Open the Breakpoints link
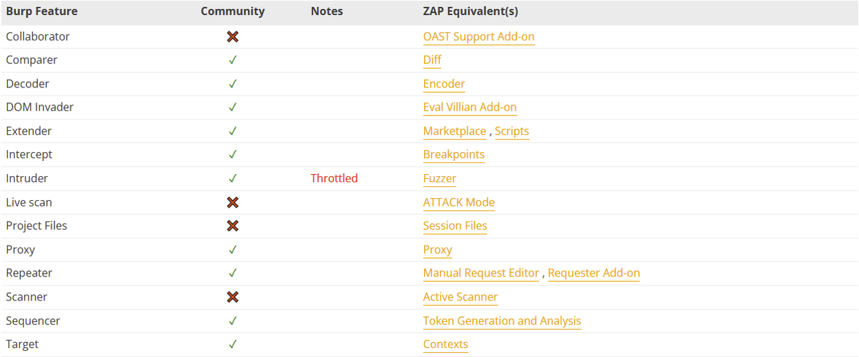 (x=454, y=155)
